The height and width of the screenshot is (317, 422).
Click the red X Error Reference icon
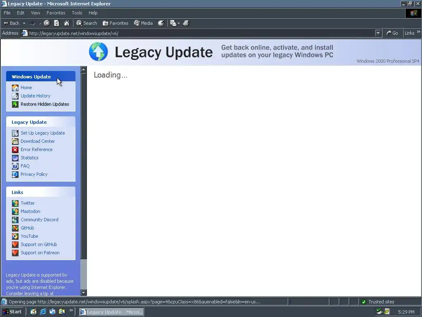(15, 149)
